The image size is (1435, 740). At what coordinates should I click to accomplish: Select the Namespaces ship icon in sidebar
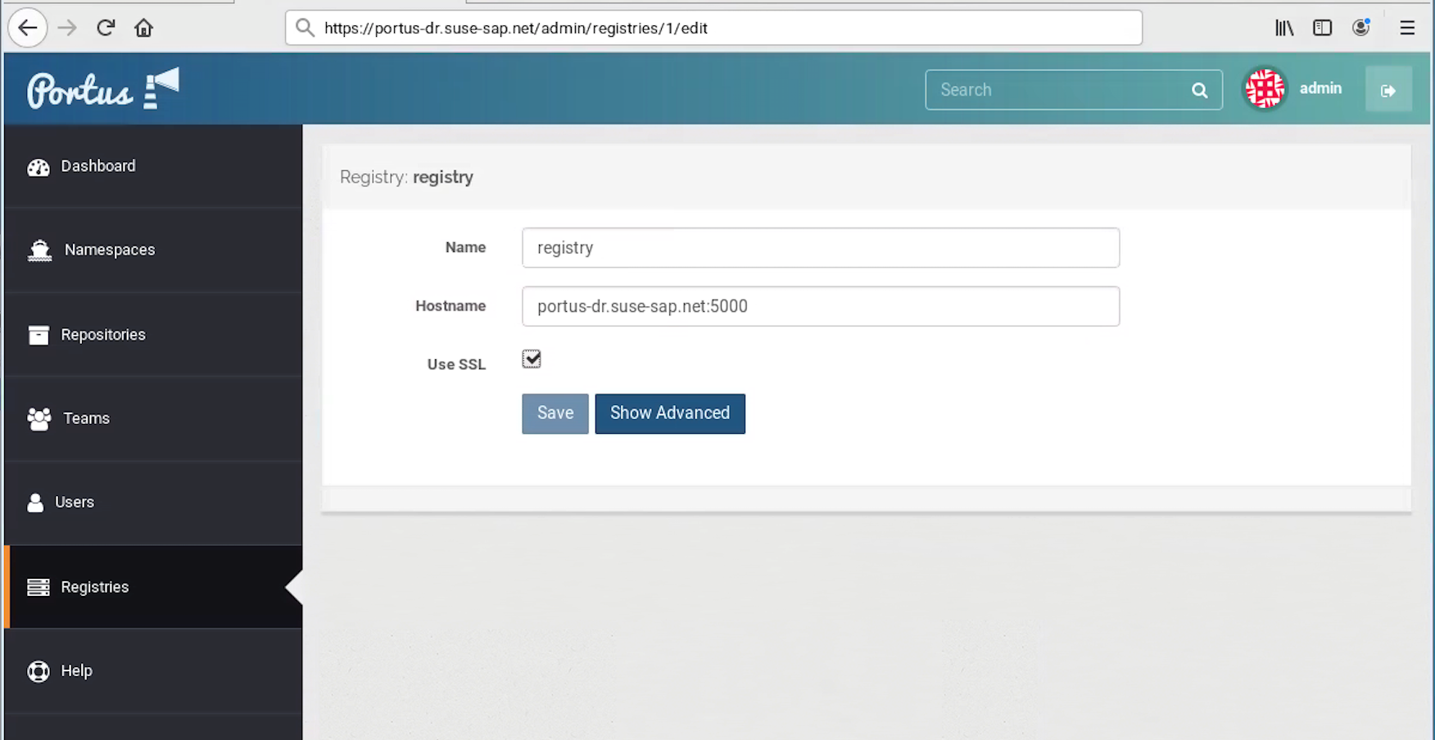[x=38, y=250]
